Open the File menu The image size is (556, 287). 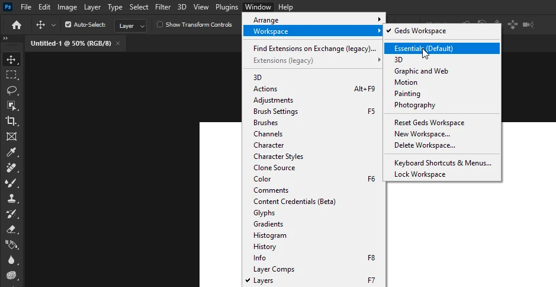coord(26,7)
